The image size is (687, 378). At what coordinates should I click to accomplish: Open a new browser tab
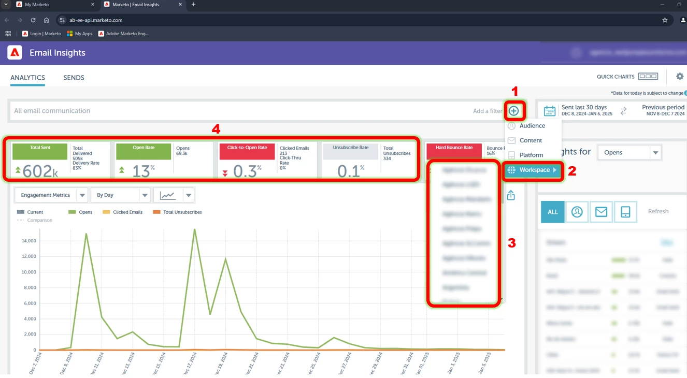193,5
